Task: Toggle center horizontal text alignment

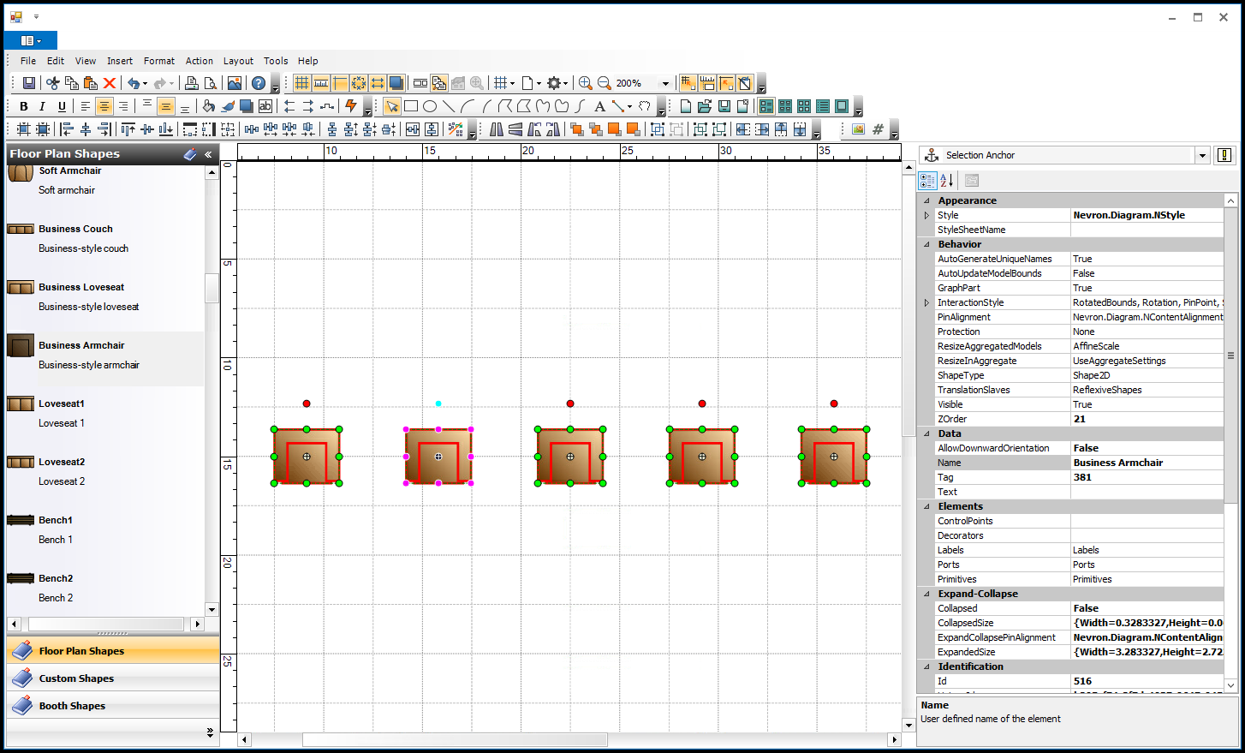Action: (104, 106)
